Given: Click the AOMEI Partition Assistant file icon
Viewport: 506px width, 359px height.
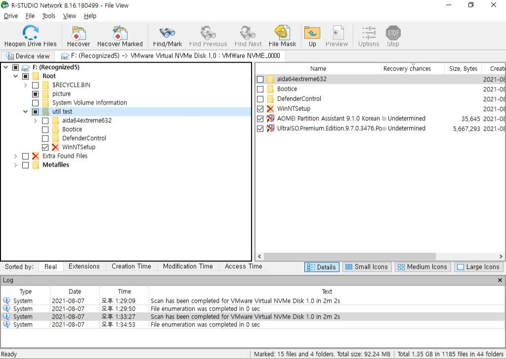Looking at the screenshot, I should coord(270,118).
